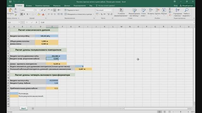Click the Share (Общий доступ) button

(186, 6)
